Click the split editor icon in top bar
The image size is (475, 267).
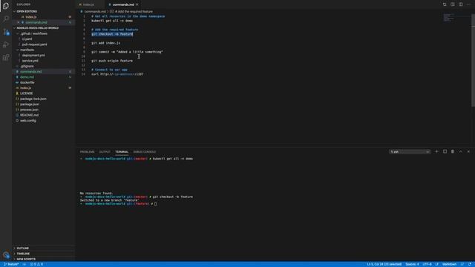click(460, 4)
